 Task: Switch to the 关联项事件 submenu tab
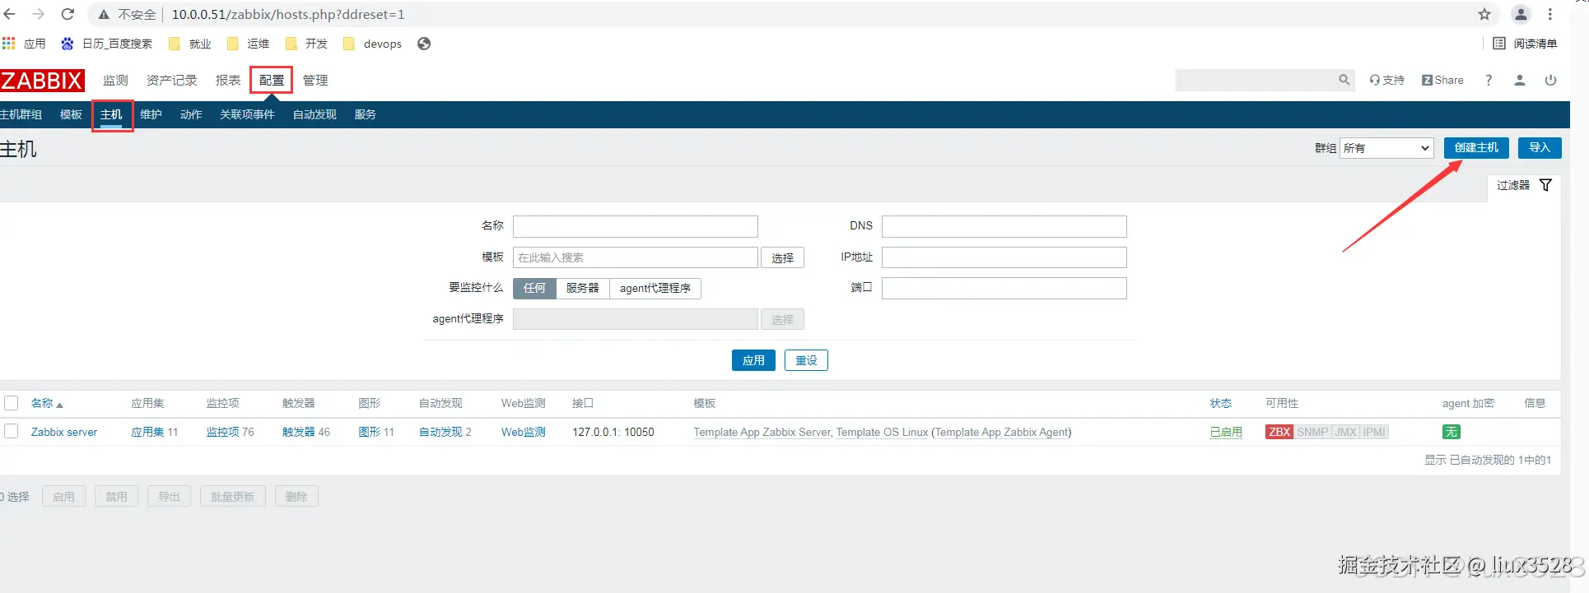(x=247, y=114)
